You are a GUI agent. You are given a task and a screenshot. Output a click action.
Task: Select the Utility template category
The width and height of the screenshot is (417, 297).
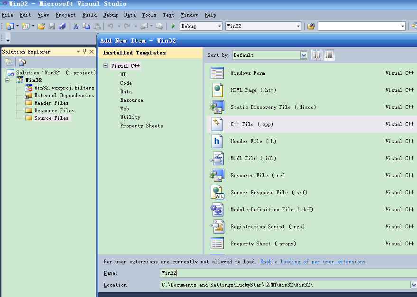[130, 117]
